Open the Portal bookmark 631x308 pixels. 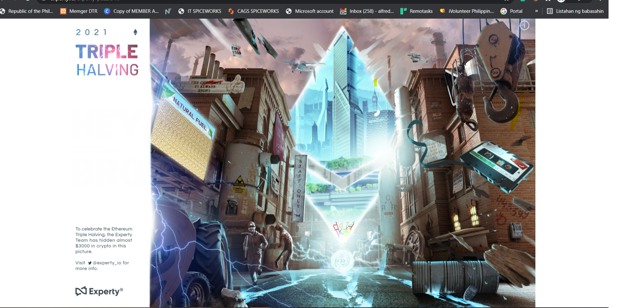[x=512, y=11]
